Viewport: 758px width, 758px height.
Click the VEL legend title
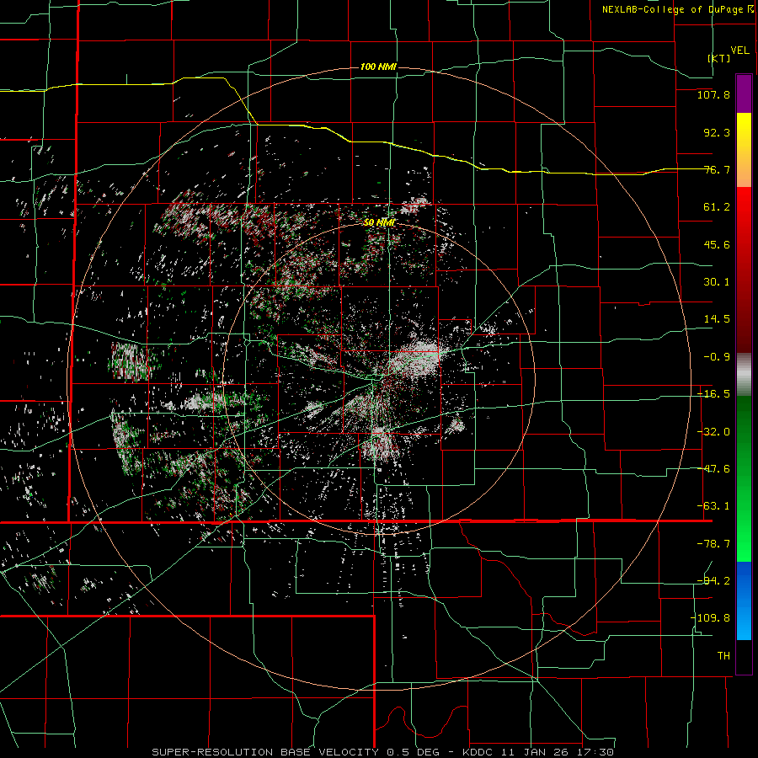click(739, 51)
